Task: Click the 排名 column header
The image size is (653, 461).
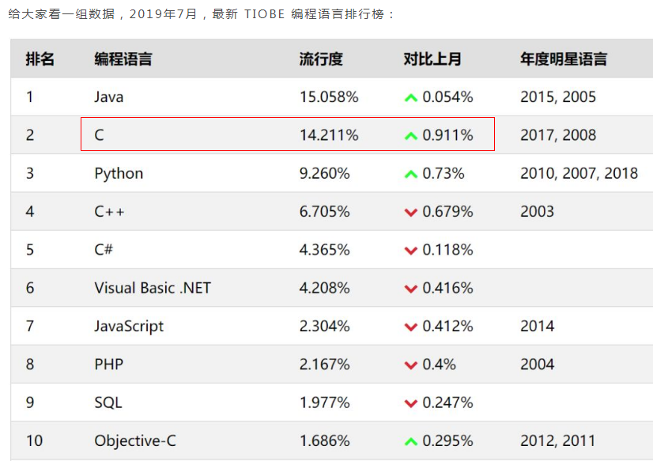Action: tap(40, 59)
